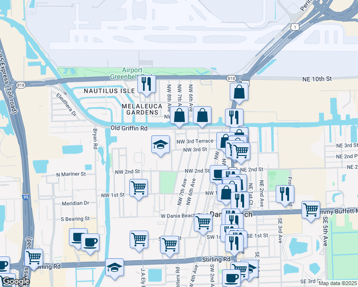Click the US 1 highway shield
The image size is (358, 287).
[295, 27]
